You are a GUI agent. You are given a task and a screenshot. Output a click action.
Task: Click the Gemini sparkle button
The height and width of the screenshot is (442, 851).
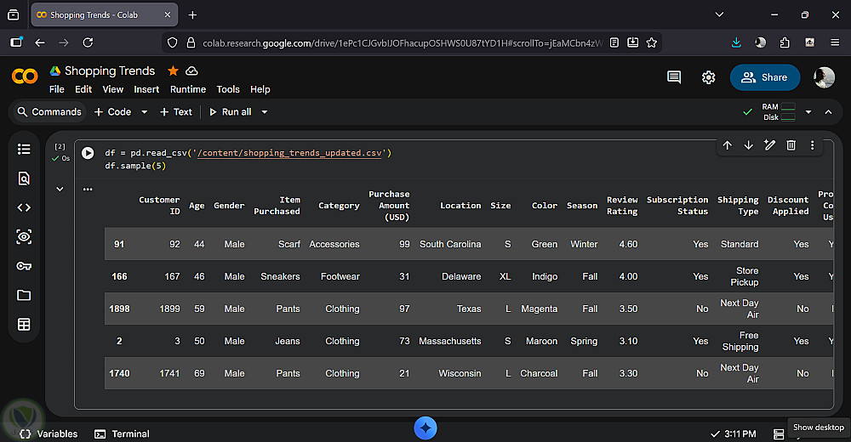coord(425,428)
